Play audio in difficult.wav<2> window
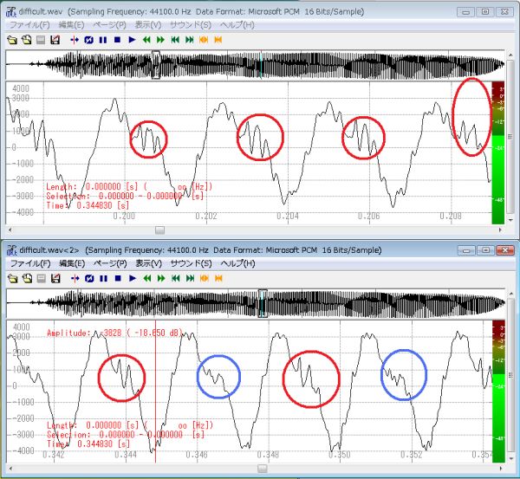 click(x=133, y=278)
